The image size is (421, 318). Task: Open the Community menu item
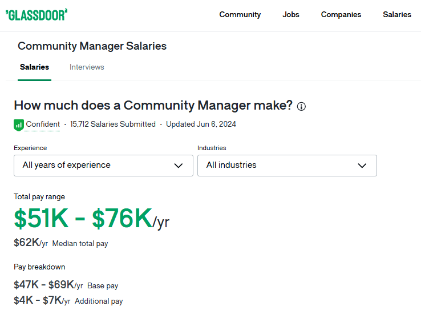click(240, 14)
